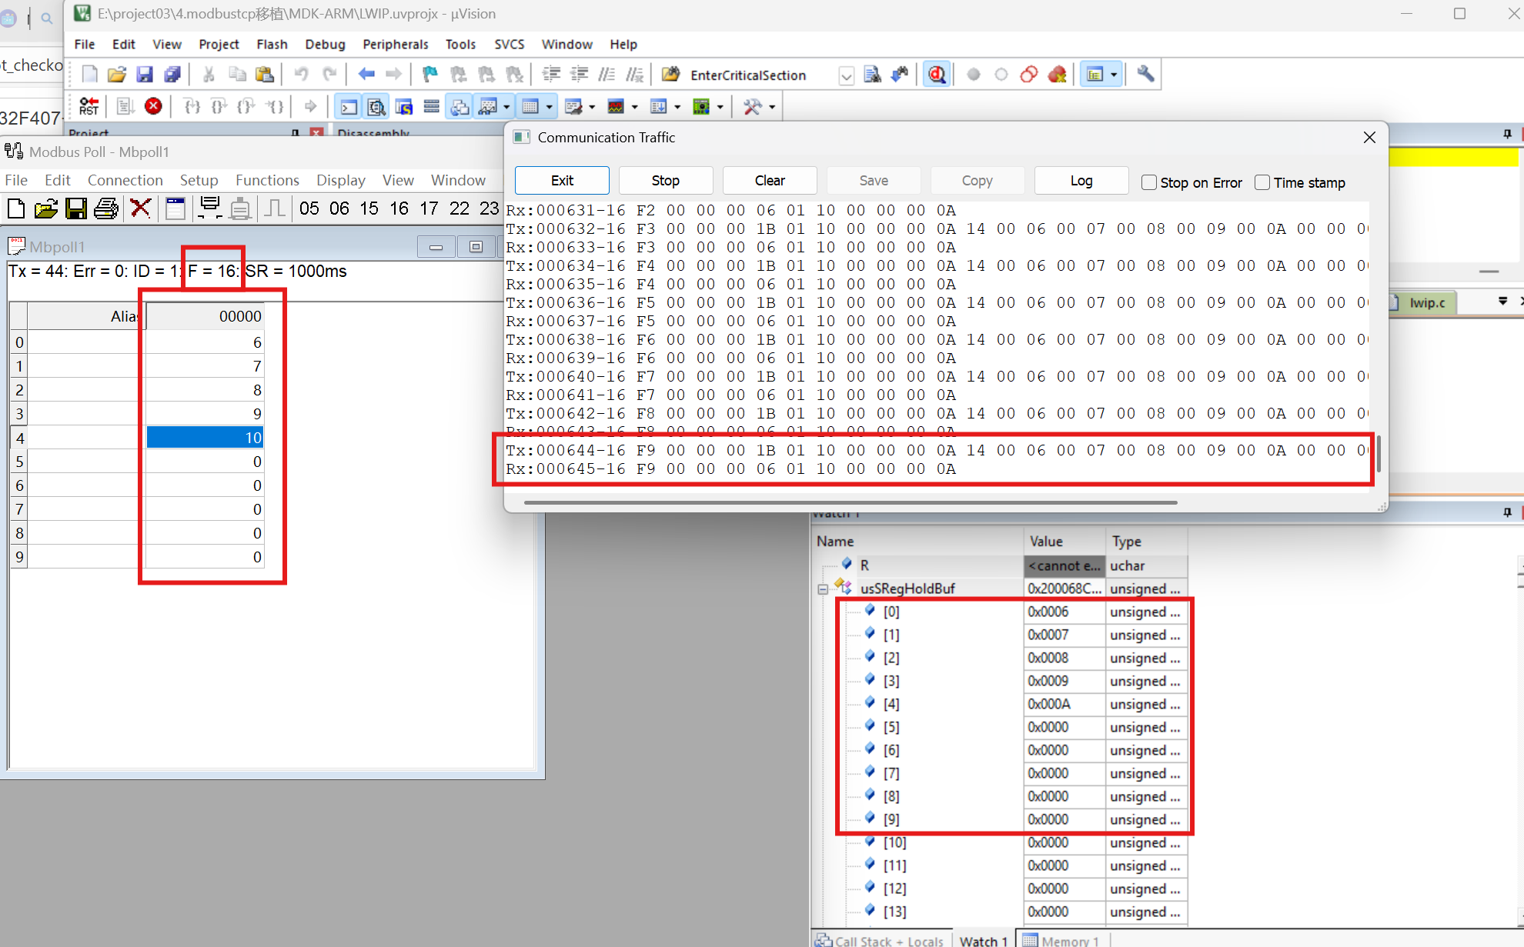Enable Stop on Error checkbox
The height and width of the screenshot is (947, 1524).
click(1149, 182)
